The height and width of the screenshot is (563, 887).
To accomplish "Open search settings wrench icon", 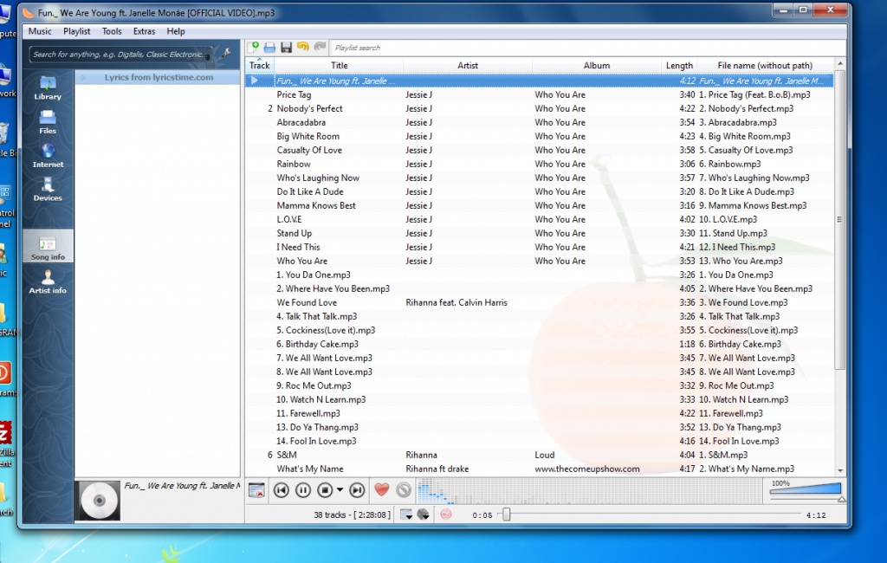I will 226,54.
